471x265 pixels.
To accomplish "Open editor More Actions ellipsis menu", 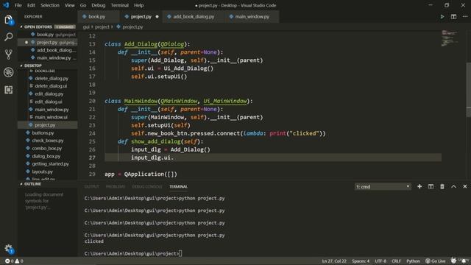I will coord(464,17).
